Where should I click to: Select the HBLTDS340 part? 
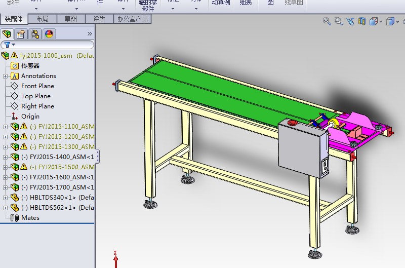[x=58, y=198]
